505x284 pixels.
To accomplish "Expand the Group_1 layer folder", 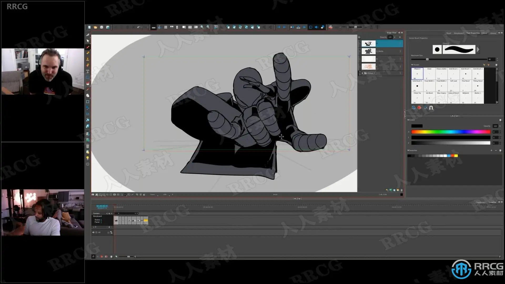I will click(x=362, y=73).
